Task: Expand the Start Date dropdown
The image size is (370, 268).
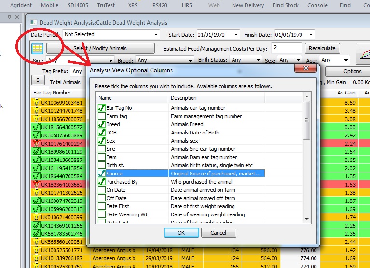Action: (235, 35)
